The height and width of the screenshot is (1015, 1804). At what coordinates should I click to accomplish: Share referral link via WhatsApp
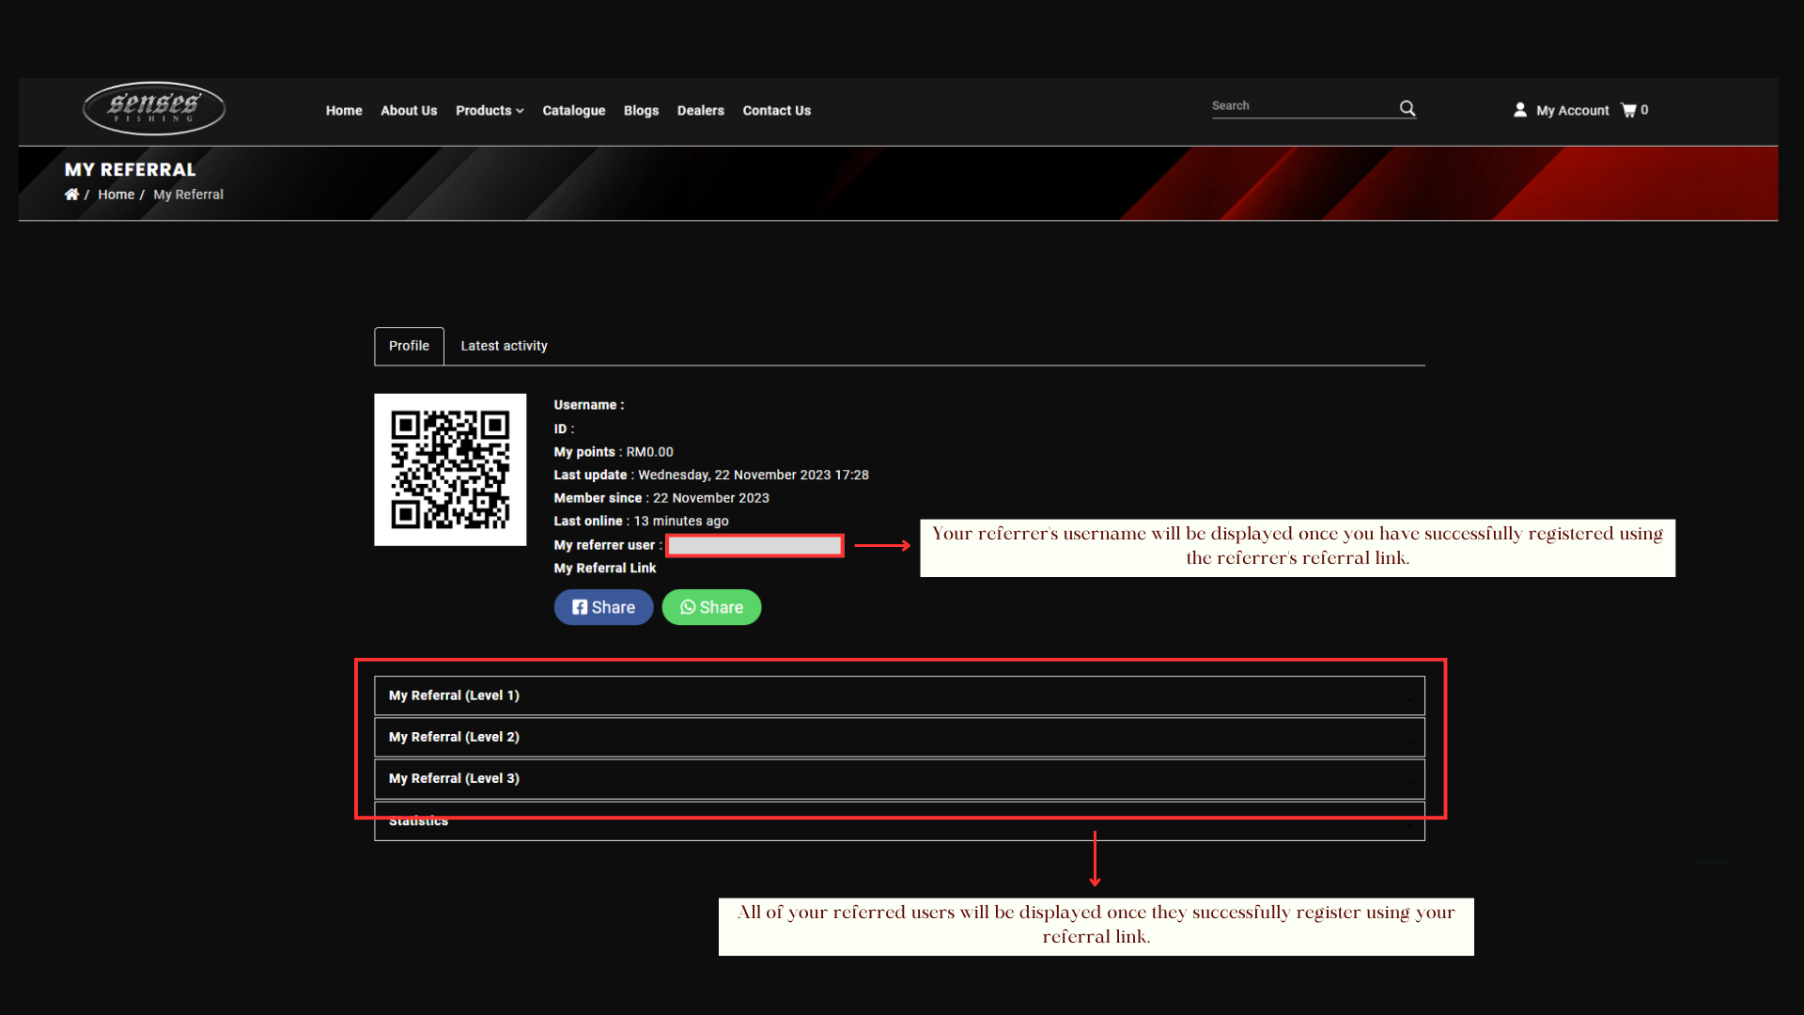(711, 607)
